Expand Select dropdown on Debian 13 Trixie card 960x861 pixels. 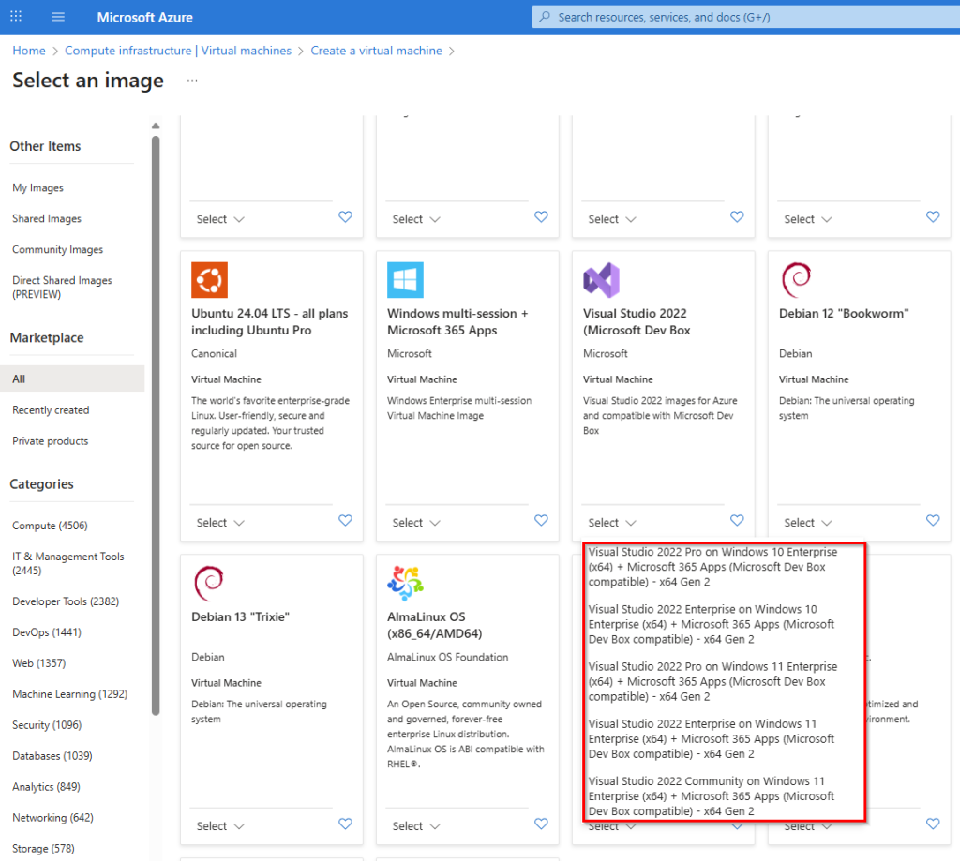pyautogui.click(x=220, y=826)
